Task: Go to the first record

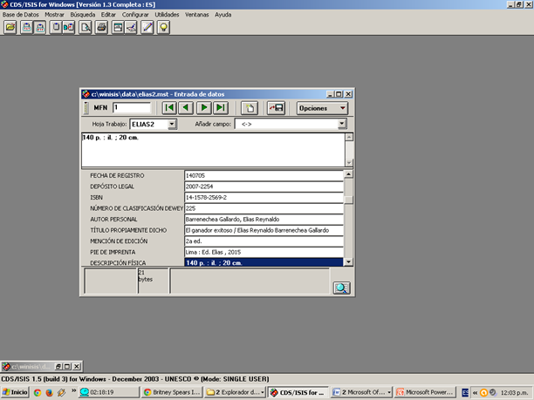Action: tap(169, 108)
